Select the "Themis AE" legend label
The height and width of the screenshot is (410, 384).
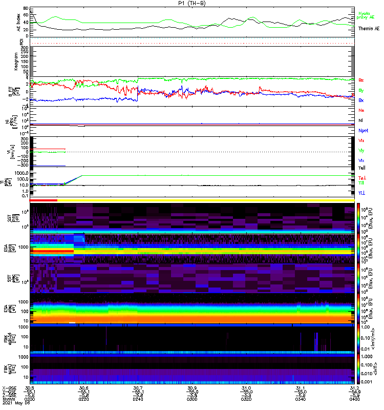pos(369,29)
